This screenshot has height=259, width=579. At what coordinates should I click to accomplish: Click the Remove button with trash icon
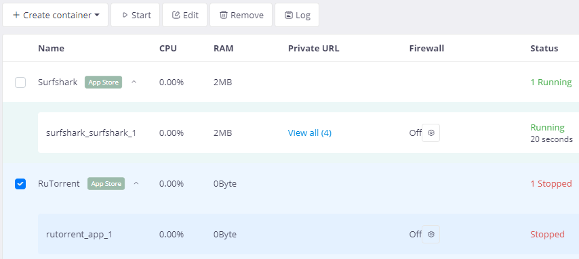coord(241,15)
